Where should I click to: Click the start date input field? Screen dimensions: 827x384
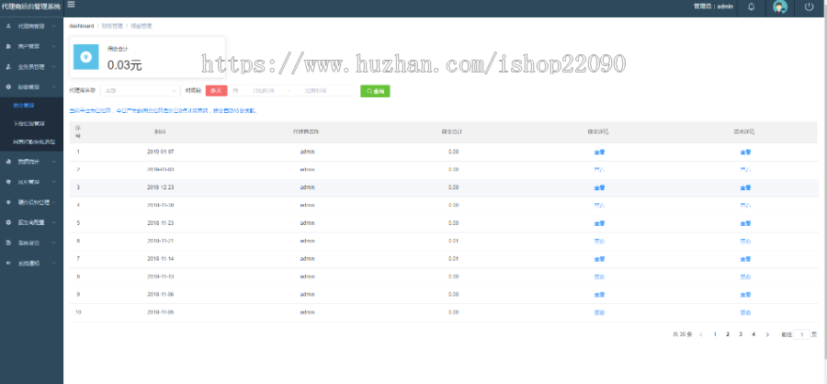[262, 91]
